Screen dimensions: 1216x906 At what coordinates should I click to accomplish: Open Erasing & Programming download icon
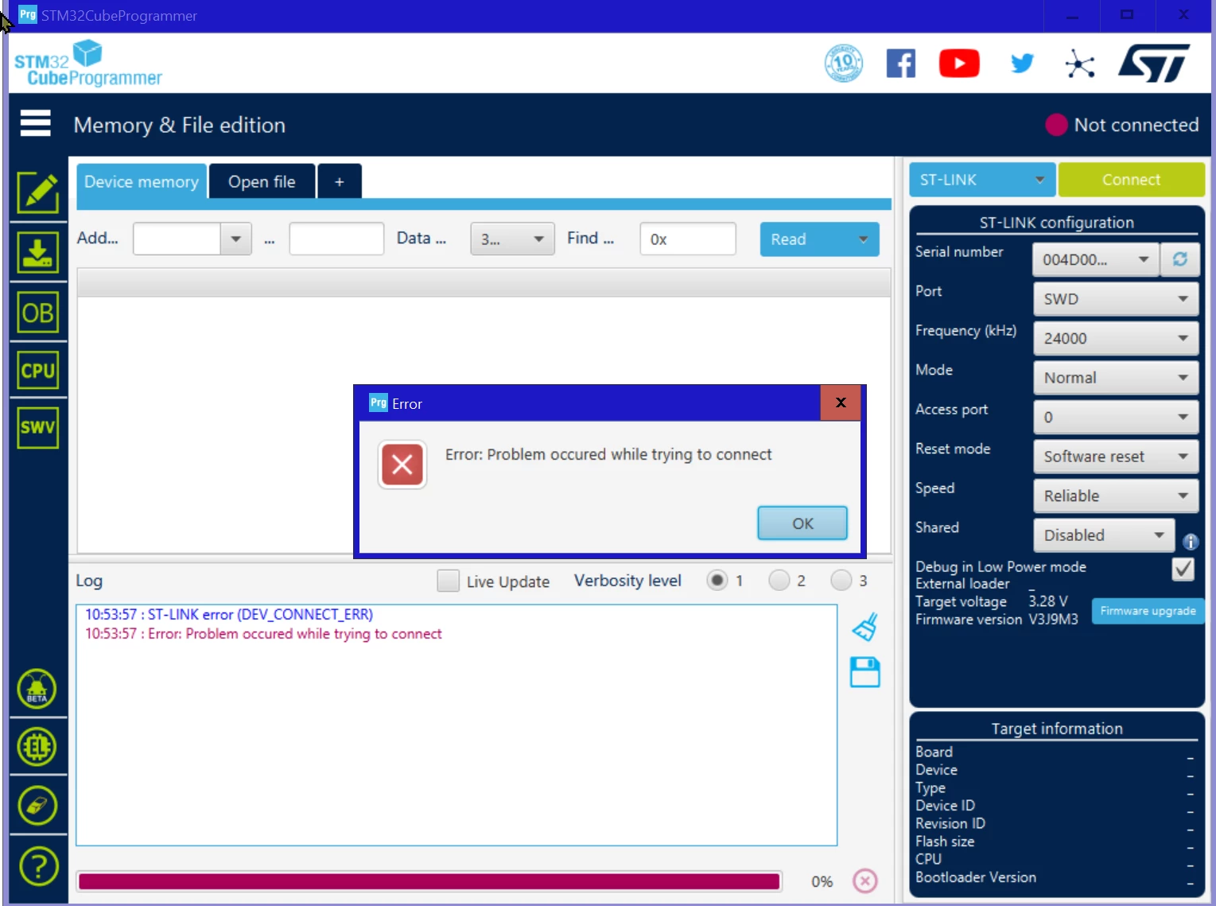[x=38, y=253]
